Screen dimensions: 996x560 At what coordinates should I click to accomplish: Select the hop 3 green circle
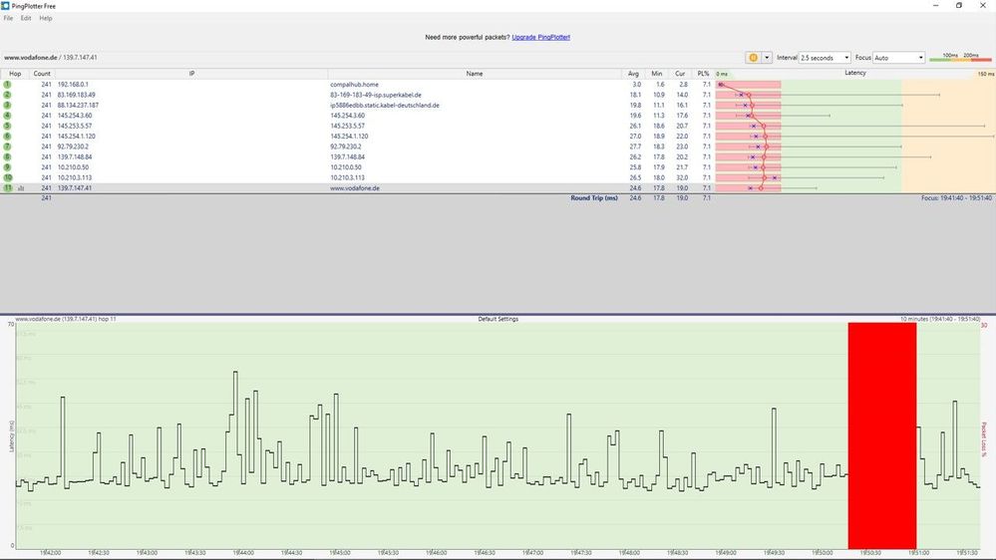[8, 106]
